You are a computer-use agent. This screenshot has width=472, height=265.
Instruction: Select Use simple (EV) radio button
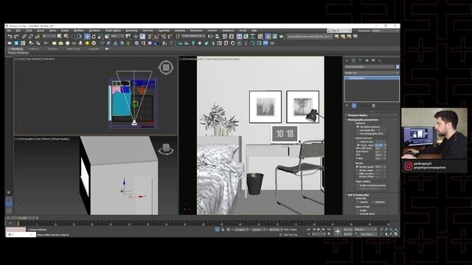(x=358, y=130)
